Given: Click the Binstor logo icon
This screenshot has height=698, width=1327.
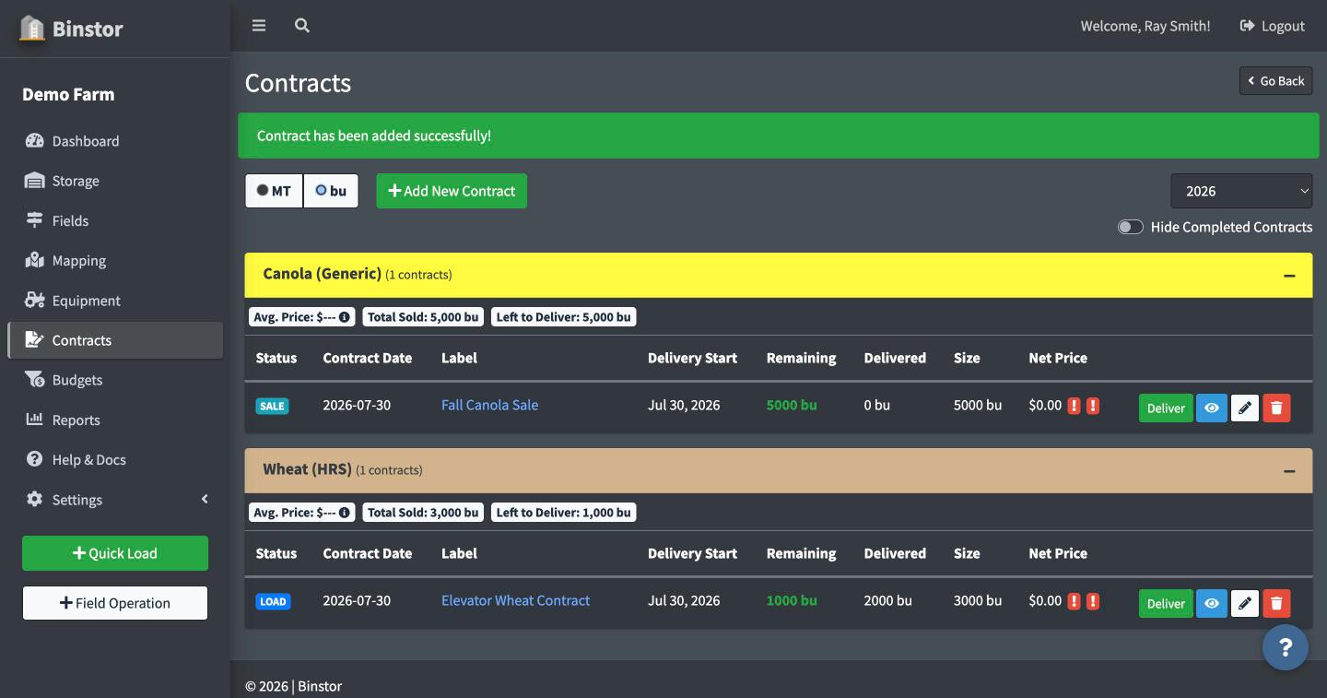Looking at the screenshot, I should [x=32, y=28].
